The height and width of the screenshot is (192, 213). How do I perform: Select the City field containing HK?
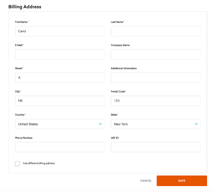coord(60,101)
